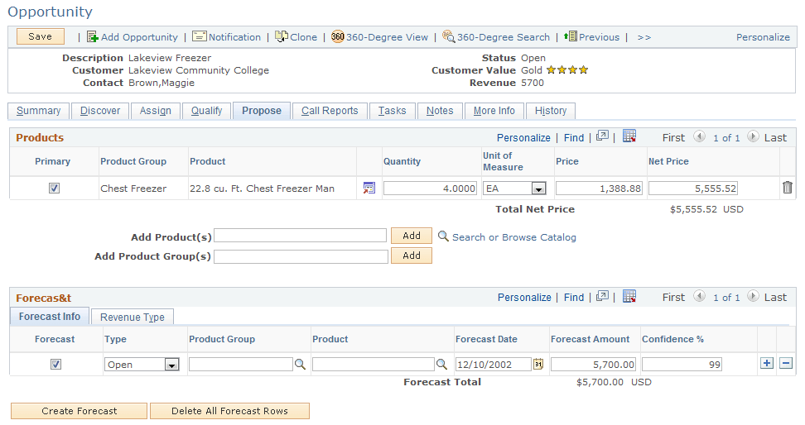Download Forecast grid to spreadsheet icon
The width and height of the screenshot is (805, 425).
629,296
